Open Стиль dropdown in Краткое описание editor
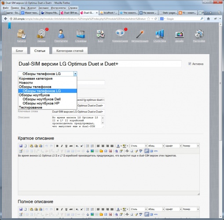 coord(139,146)
